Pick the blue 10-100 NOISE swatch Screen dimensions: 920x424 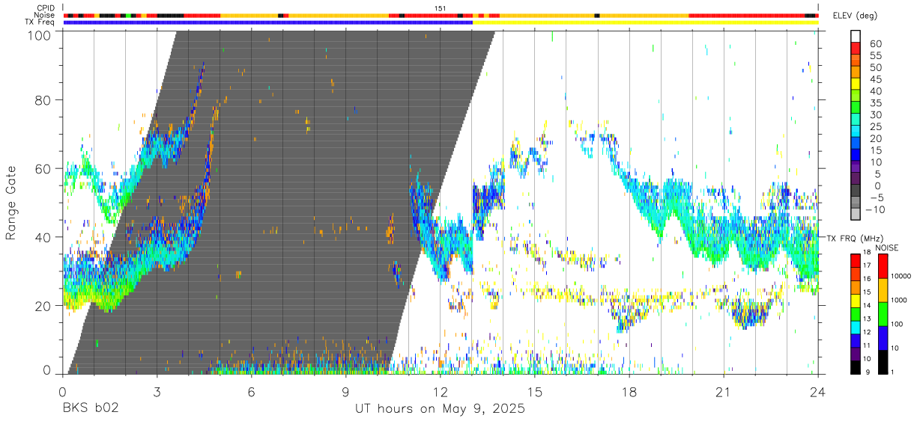tap(883, 338)
